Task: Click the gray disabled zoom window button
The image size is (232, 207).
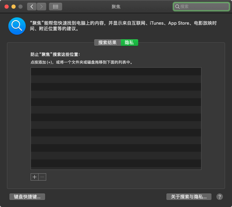Action: (x=20, y=7)
